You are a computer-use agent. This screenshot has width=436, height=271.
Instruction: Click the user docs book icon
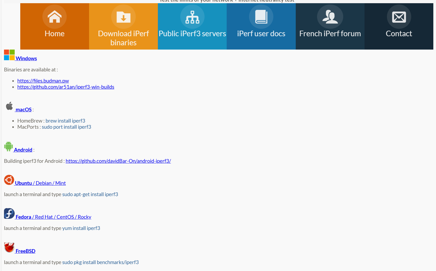[x=261, y=17]
